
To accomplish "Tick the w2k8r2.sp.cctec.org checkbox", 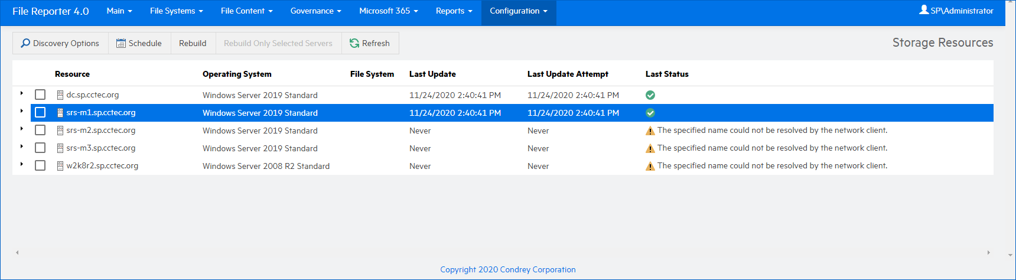I will coord(40,165).
